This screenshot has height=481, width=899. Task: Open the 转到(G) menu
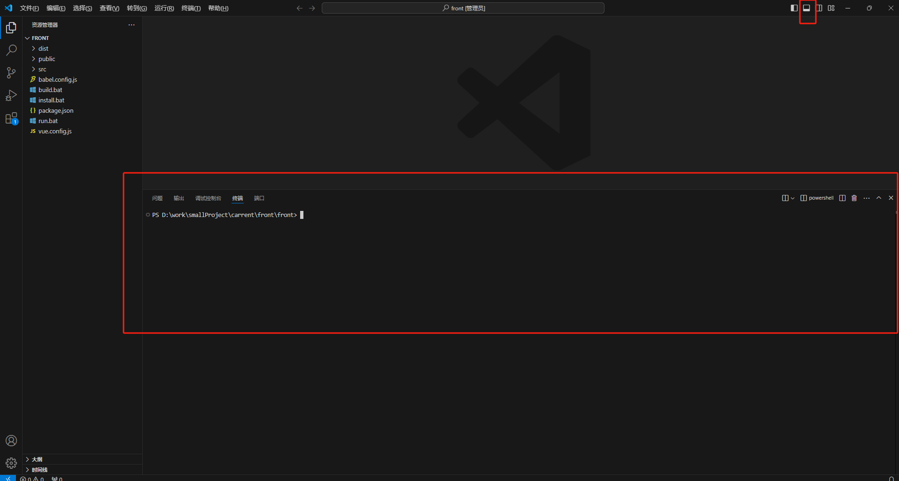coord(137,8)
